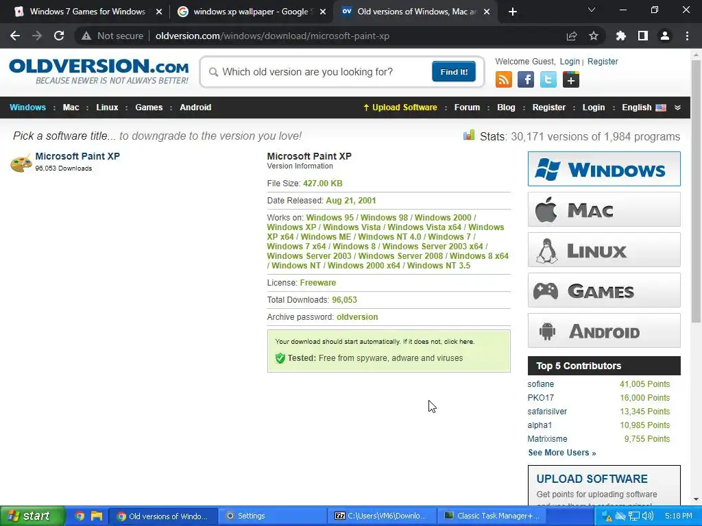Click Upload Software in the nav bar
This screenshot has width=702, height=526.
pyautogui.click(x=400, y=108)
